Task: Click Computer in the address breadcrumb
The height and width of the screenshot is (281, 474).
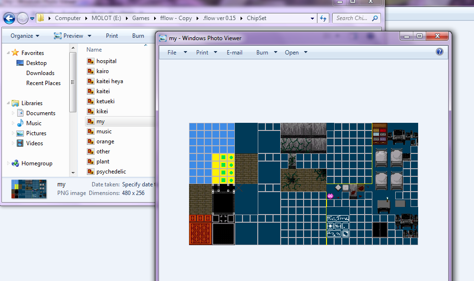Action: pos(68,18)
